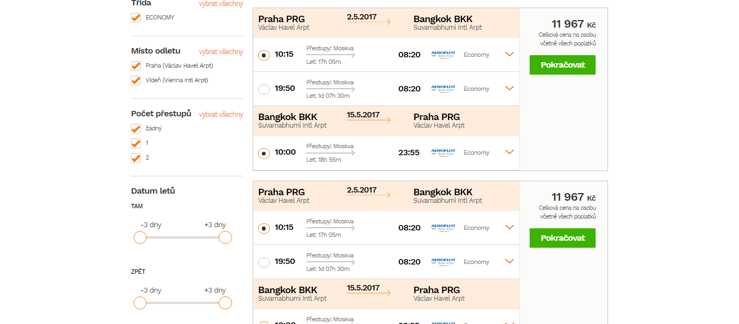Click second result's Pokračovat button
This screenshot has width=739, height=324.
[563, 238]
